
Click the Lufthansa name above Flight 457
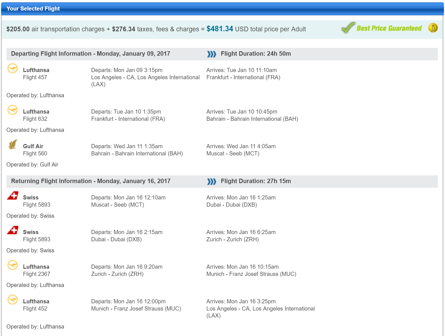point(36,70)
